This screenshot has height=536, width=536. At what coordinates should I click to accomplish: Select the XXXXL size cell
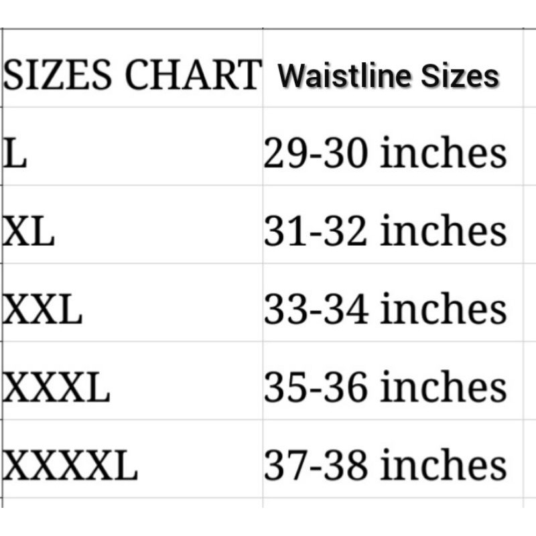click(x=131, y=465)
